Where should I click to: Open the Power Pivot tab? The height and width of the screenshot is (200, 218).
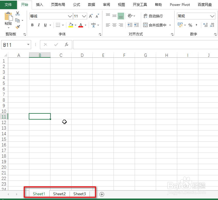pyautogui.click(x=180, y=5)
